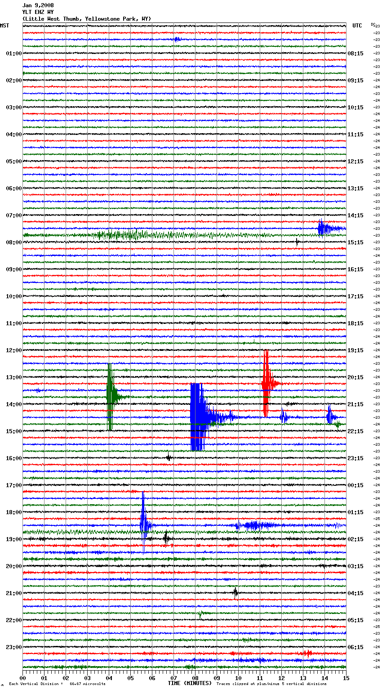This screenshot has height=690, width=382.
Task: Click "Each Vertical Division = 66.67 microvolts" note
Action: 57,684
